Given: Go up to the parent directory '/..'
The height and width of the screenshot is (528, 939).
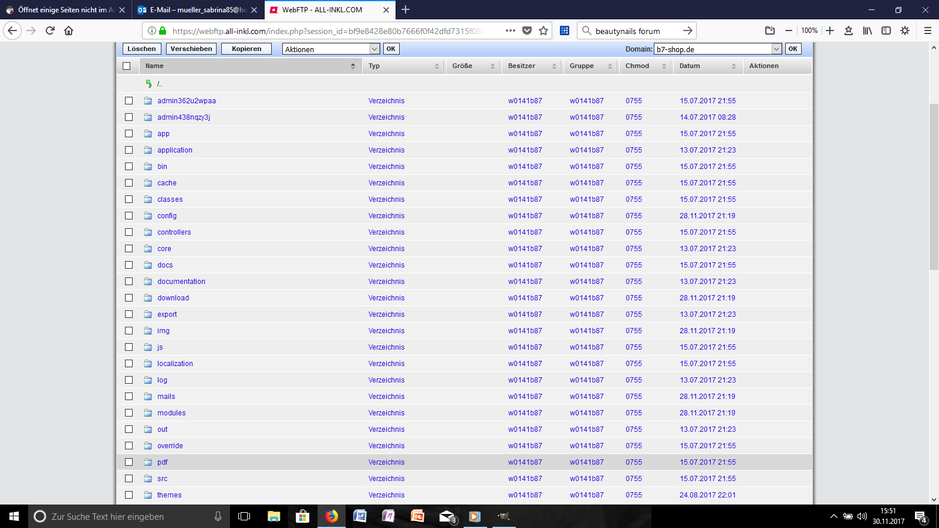Looking at the screenshot, I should [159, 84].
